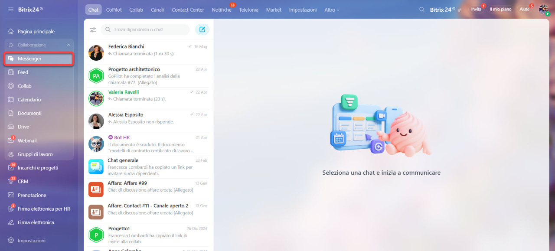Switch to the Canali tab
Screen dimensions: 555x251
coord(157,10)
